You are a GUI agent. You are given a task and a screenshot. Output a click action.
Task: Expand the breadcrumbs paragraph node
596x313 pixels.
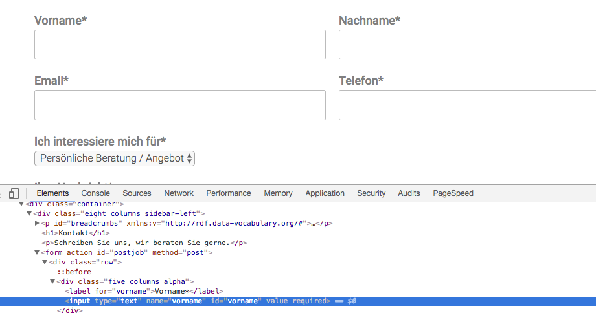[x=37, y=223]
